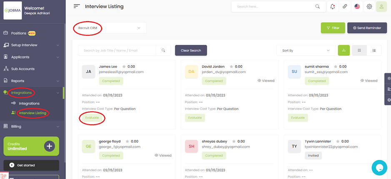391x179 pixels.
Task: Click Completed badge on shreyas dubey card
Action: 214,156
